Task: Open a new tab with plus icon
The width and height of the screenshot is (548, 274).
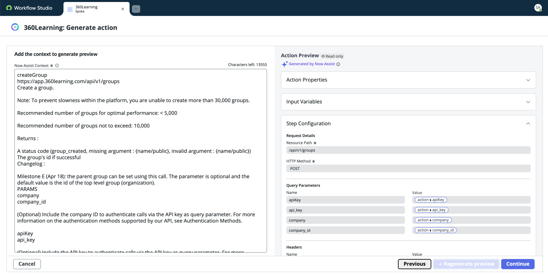Action: (136, 9)
